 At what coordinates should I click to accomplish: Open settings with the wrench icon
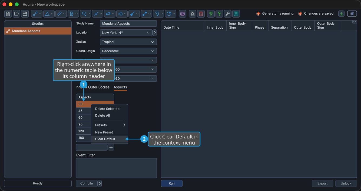pos(228,14)
